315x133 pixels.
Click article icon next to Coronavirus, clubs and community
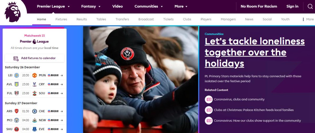click(x=209, y=99)
